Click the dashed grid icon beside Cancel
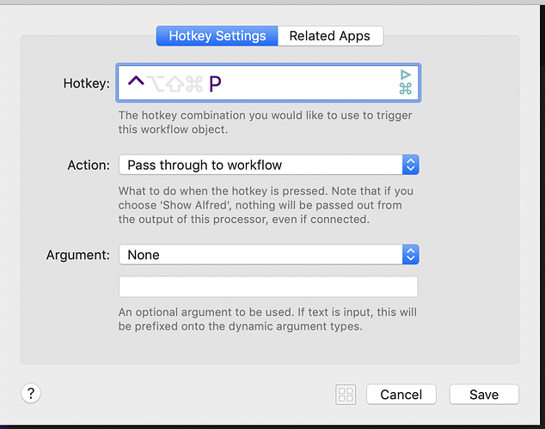 pyautogui.click(x=346, y=395)
